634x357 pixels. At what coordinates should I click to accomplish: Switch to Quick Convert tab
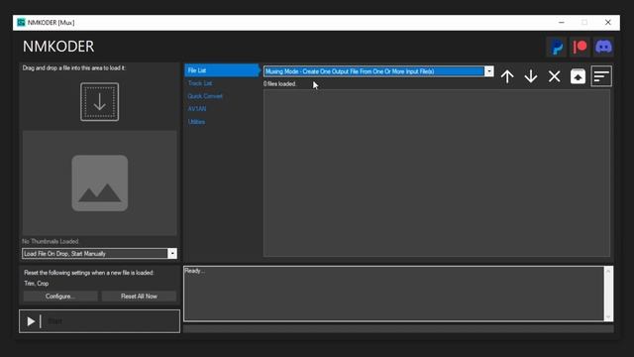205,96
